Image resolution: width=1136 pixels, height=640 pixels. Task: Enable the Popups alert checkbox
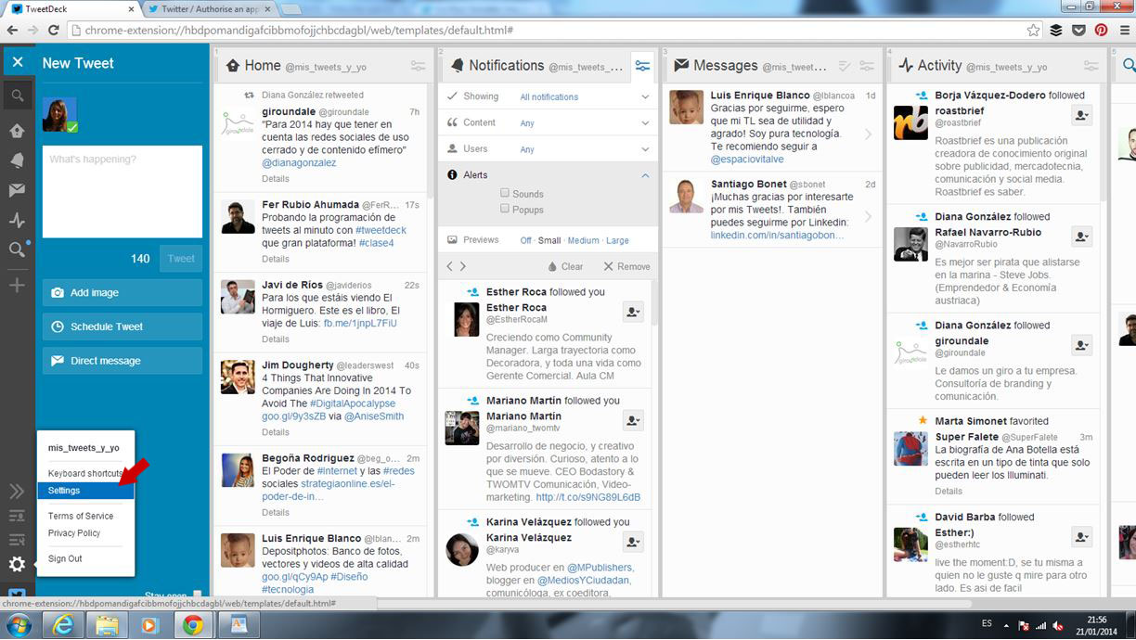coord(505,210)
